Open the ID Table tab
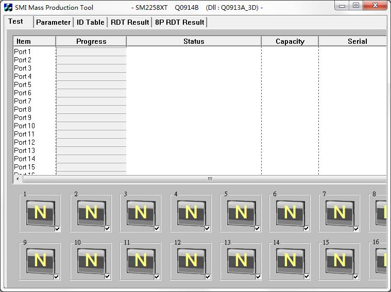391x292 pixels. pos(90,22)
